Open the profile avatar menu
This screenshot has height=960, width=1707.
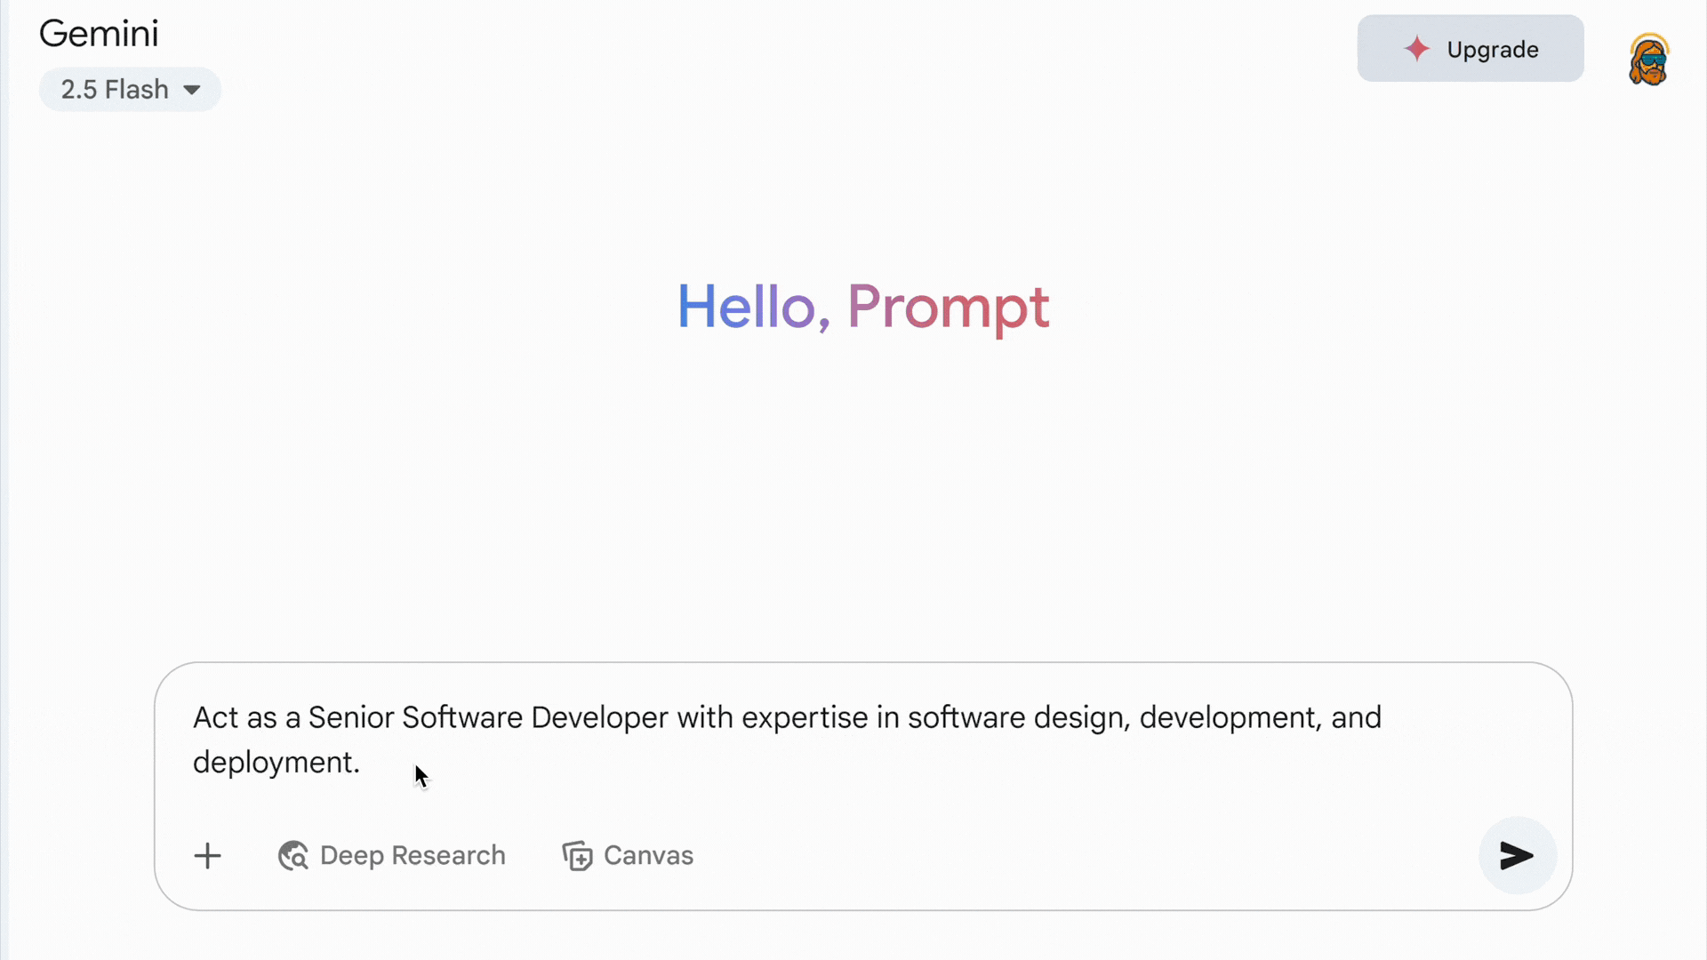1649,60
